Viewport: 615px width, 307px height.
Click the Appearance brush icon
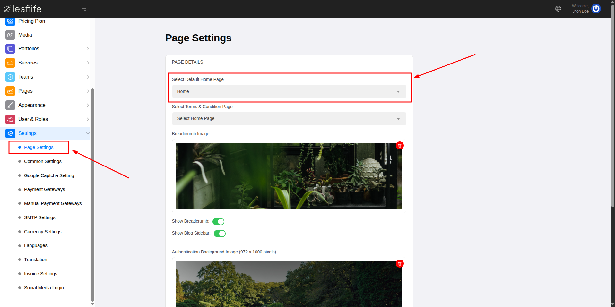pos(10,105)
